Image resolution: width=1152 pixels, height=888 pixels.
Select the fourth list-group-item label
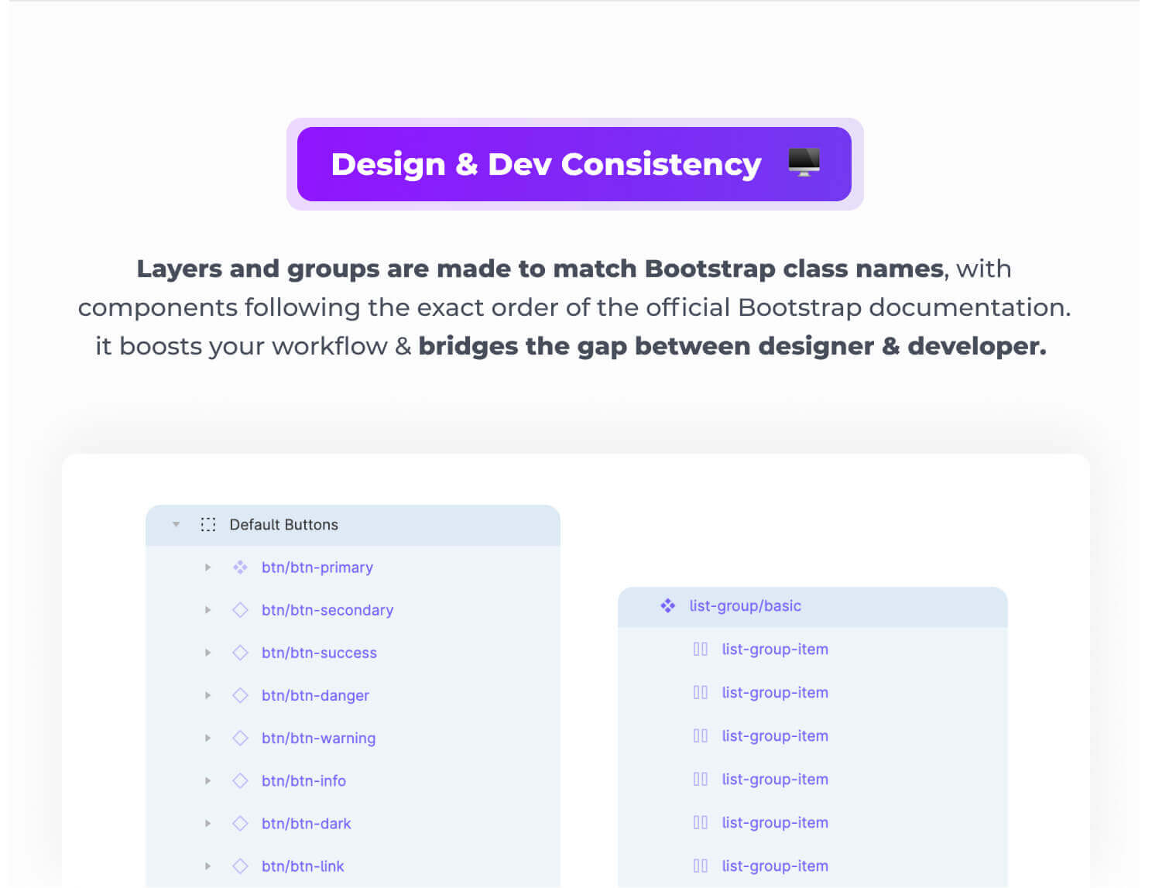pyautogui.click(x=775, y=779)
